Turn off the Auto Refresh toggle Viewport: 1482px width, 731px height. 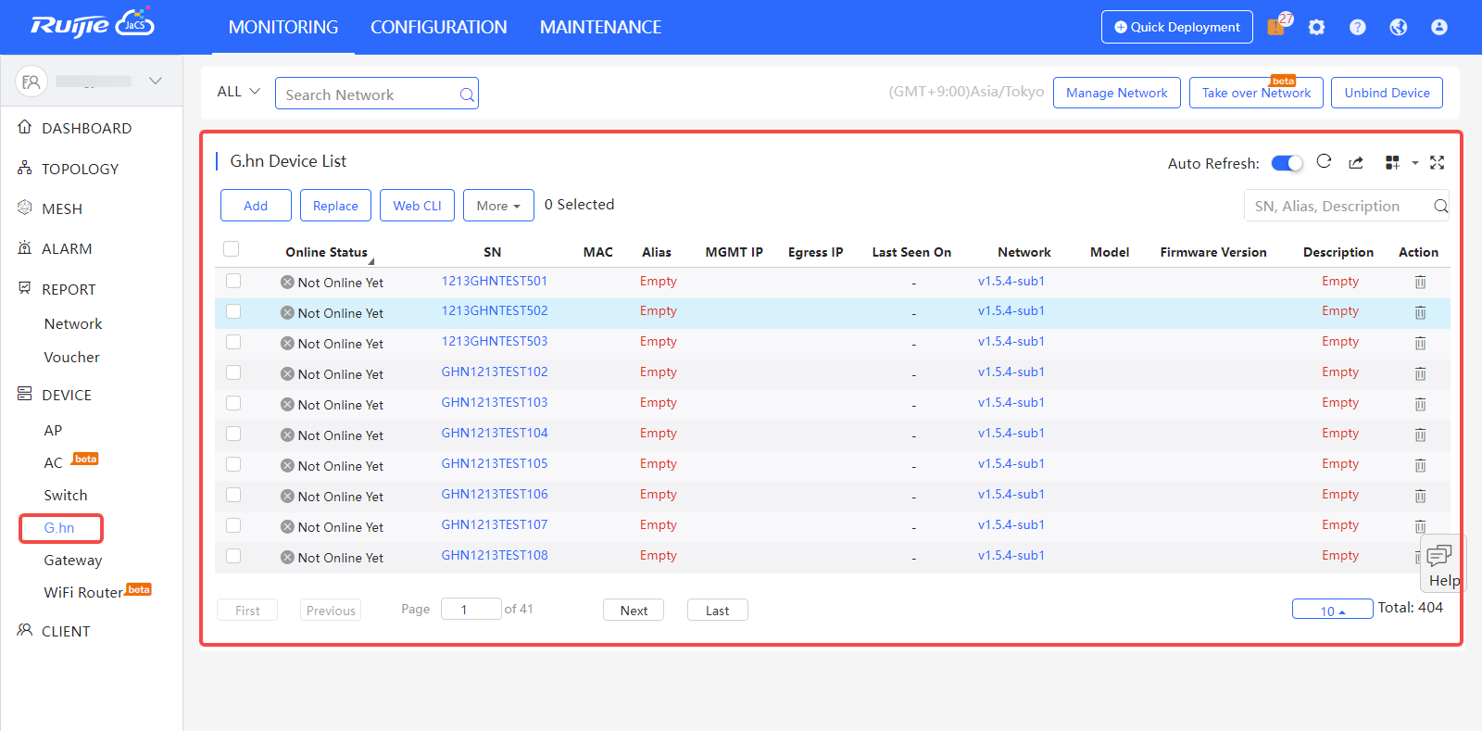point(1287,163)
